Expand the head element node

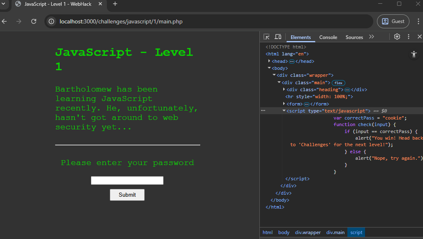269,61
